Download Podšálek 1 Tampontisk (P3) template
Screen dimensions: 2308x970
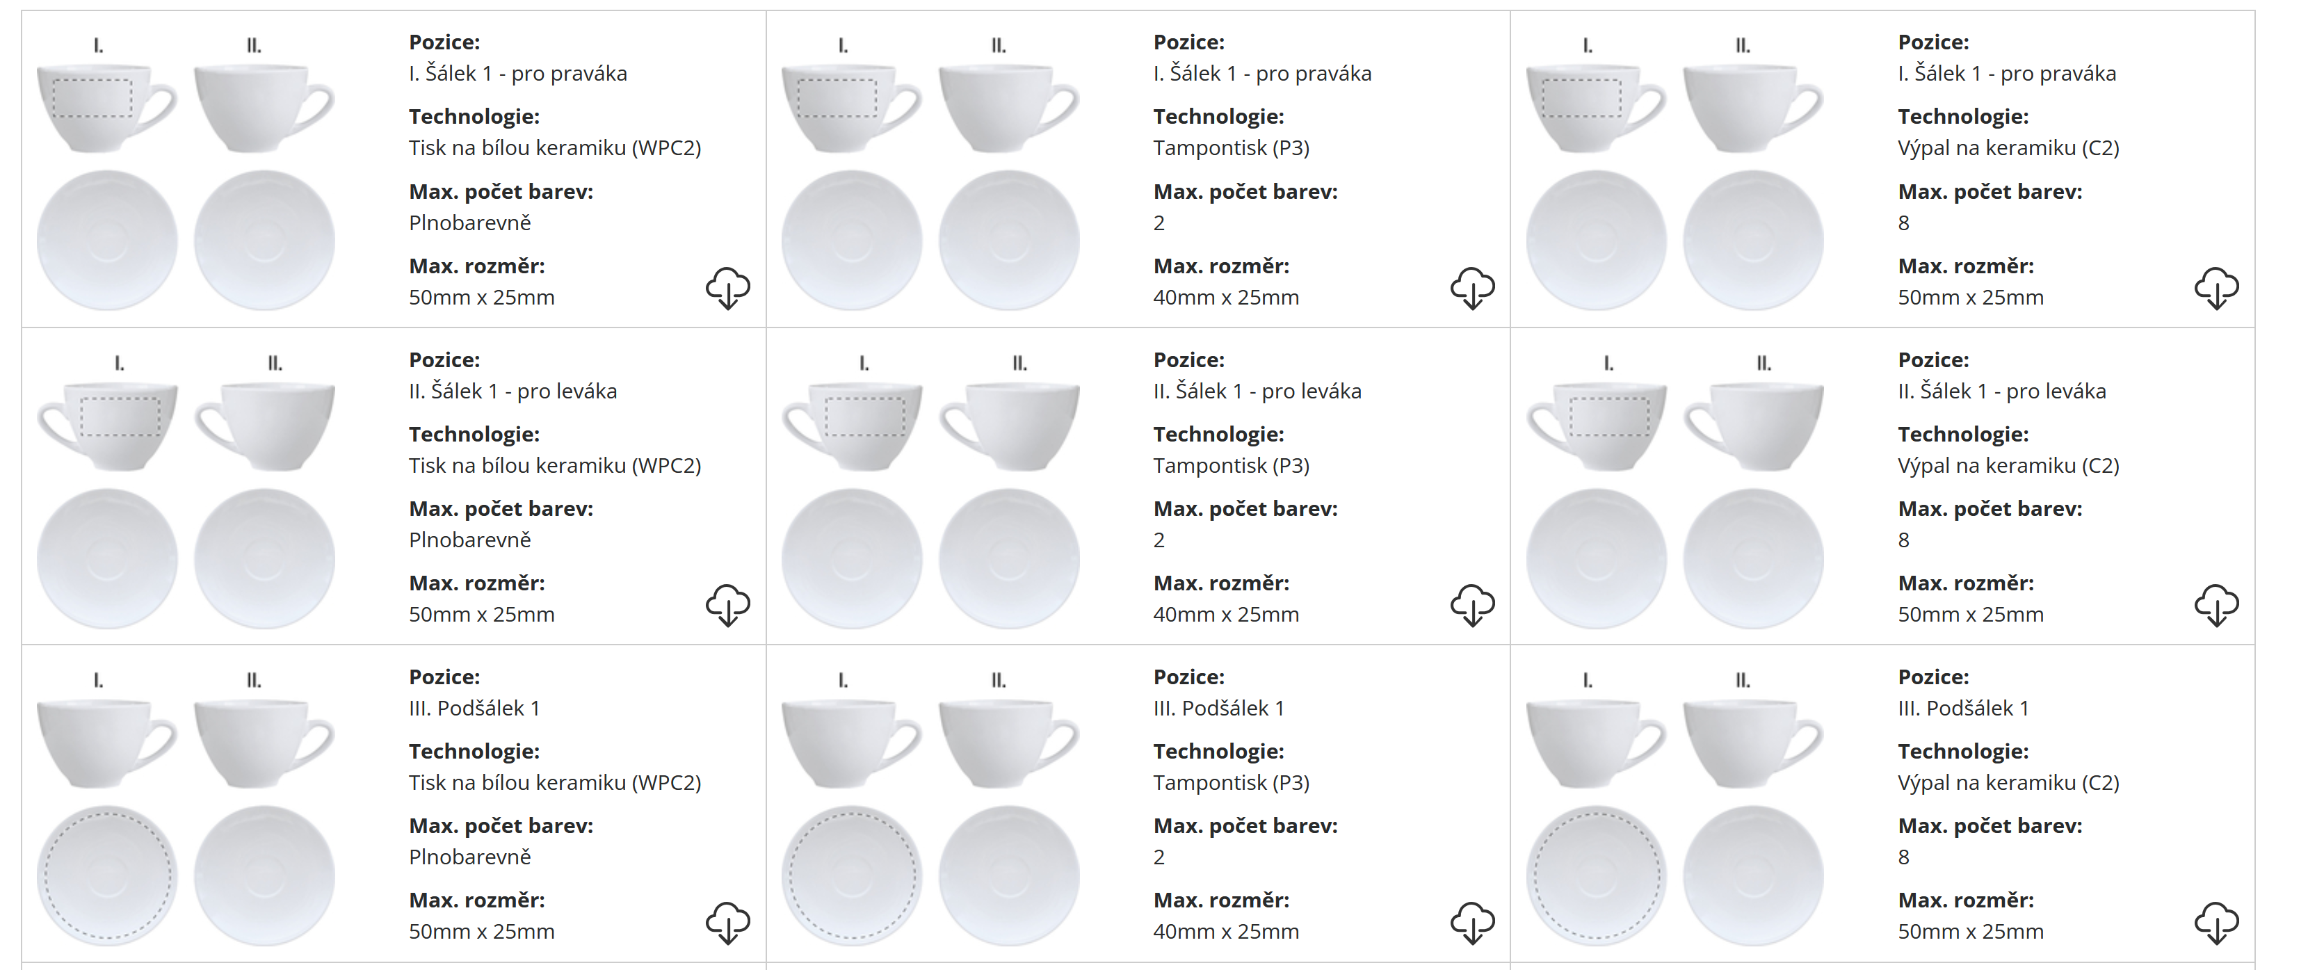coord(1472,921)
